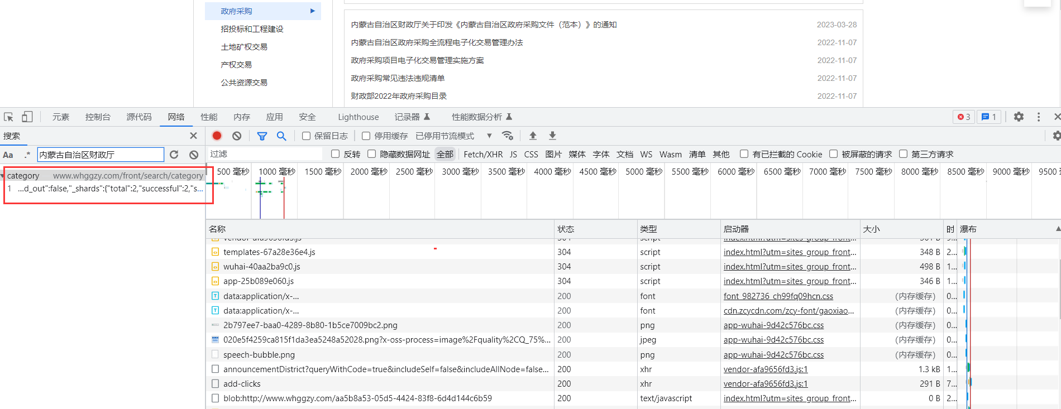Sort requests by the Size column header
Screen dimensions: 1061x409
pyautogui.click(x=902, y=229)
